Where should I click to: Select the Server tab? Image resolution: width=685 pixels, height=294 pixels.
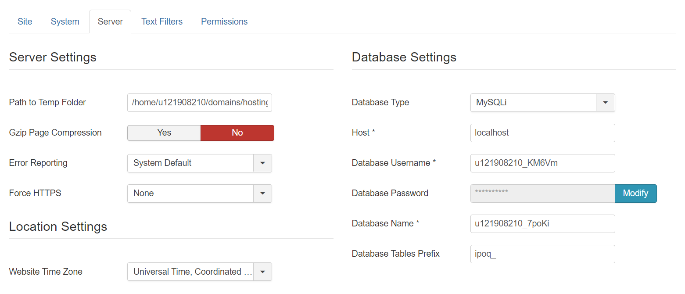point(110,22)
